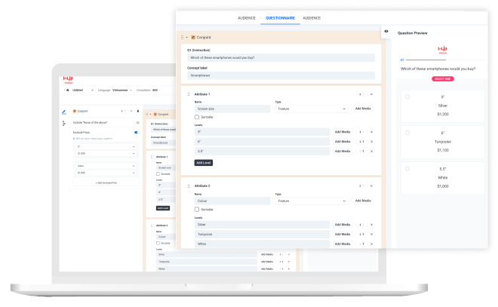Viewport: 498px width, 307px height.
Task: Select the 5" Silver $1,200 radio option
Action: [x=408, y=97]
